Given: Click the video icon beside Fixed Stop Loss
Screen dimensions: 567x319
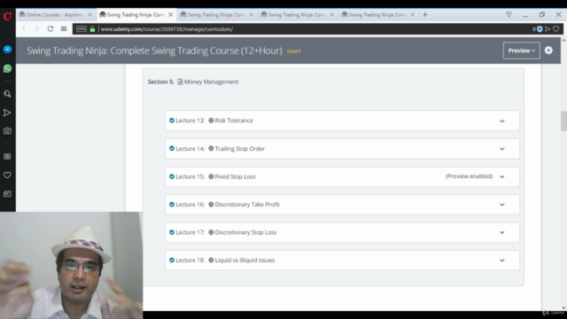Looking at the screenshot, I should (x=211, y=176).
